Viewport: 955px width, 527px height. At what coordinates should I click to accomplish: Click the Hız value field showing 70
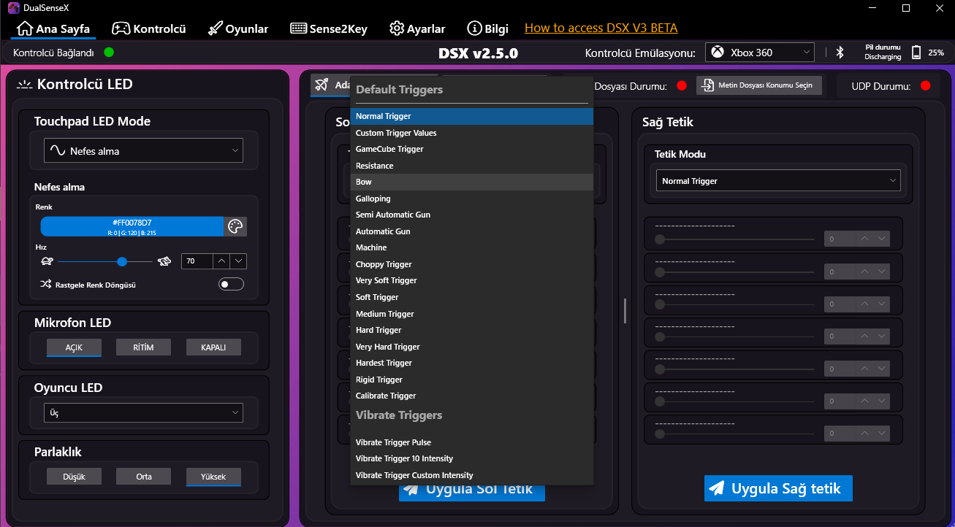pyautogui.click(x=197, y=261)
